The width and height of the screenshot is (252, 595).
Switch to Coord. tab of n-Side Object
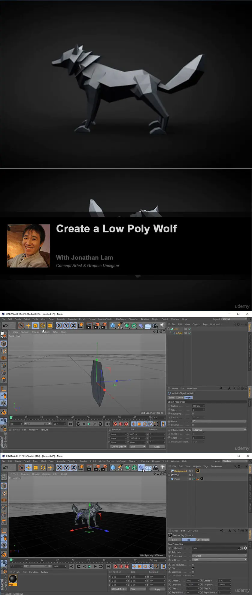[x=180, y=398]
